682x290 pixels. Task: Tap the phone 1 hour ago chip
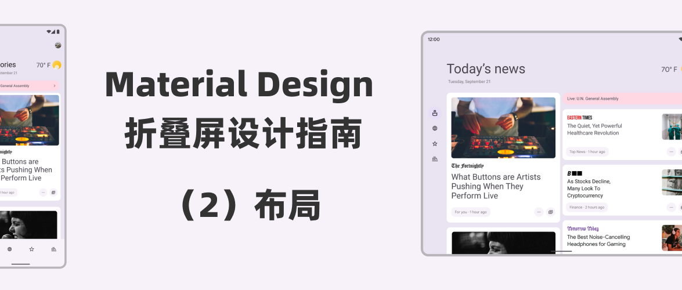[8, 192]
